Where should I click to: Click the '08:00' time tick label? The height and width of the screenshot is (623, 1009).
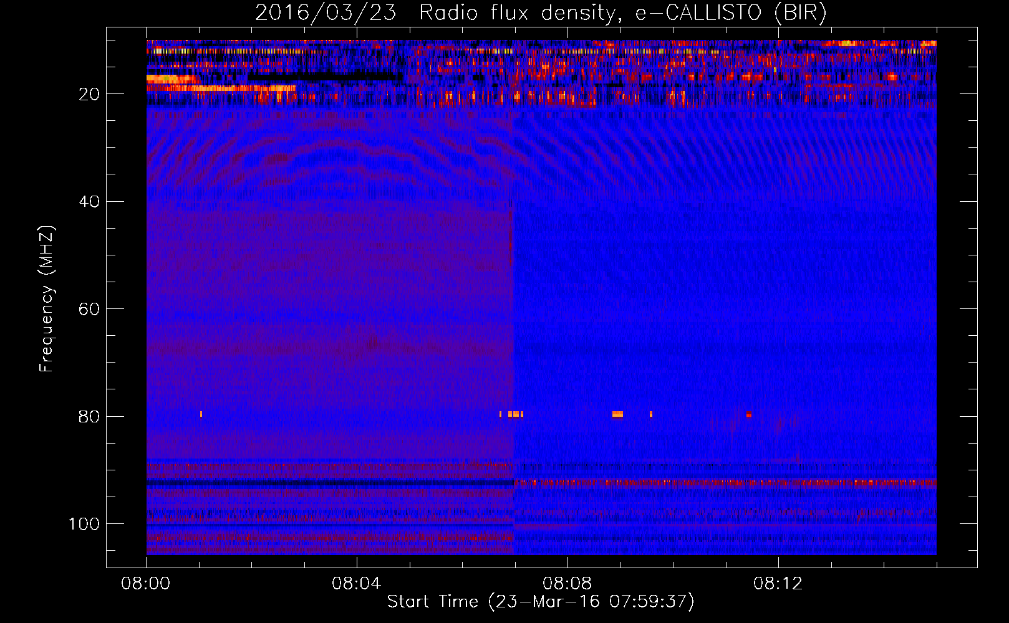tap(146, 584)
